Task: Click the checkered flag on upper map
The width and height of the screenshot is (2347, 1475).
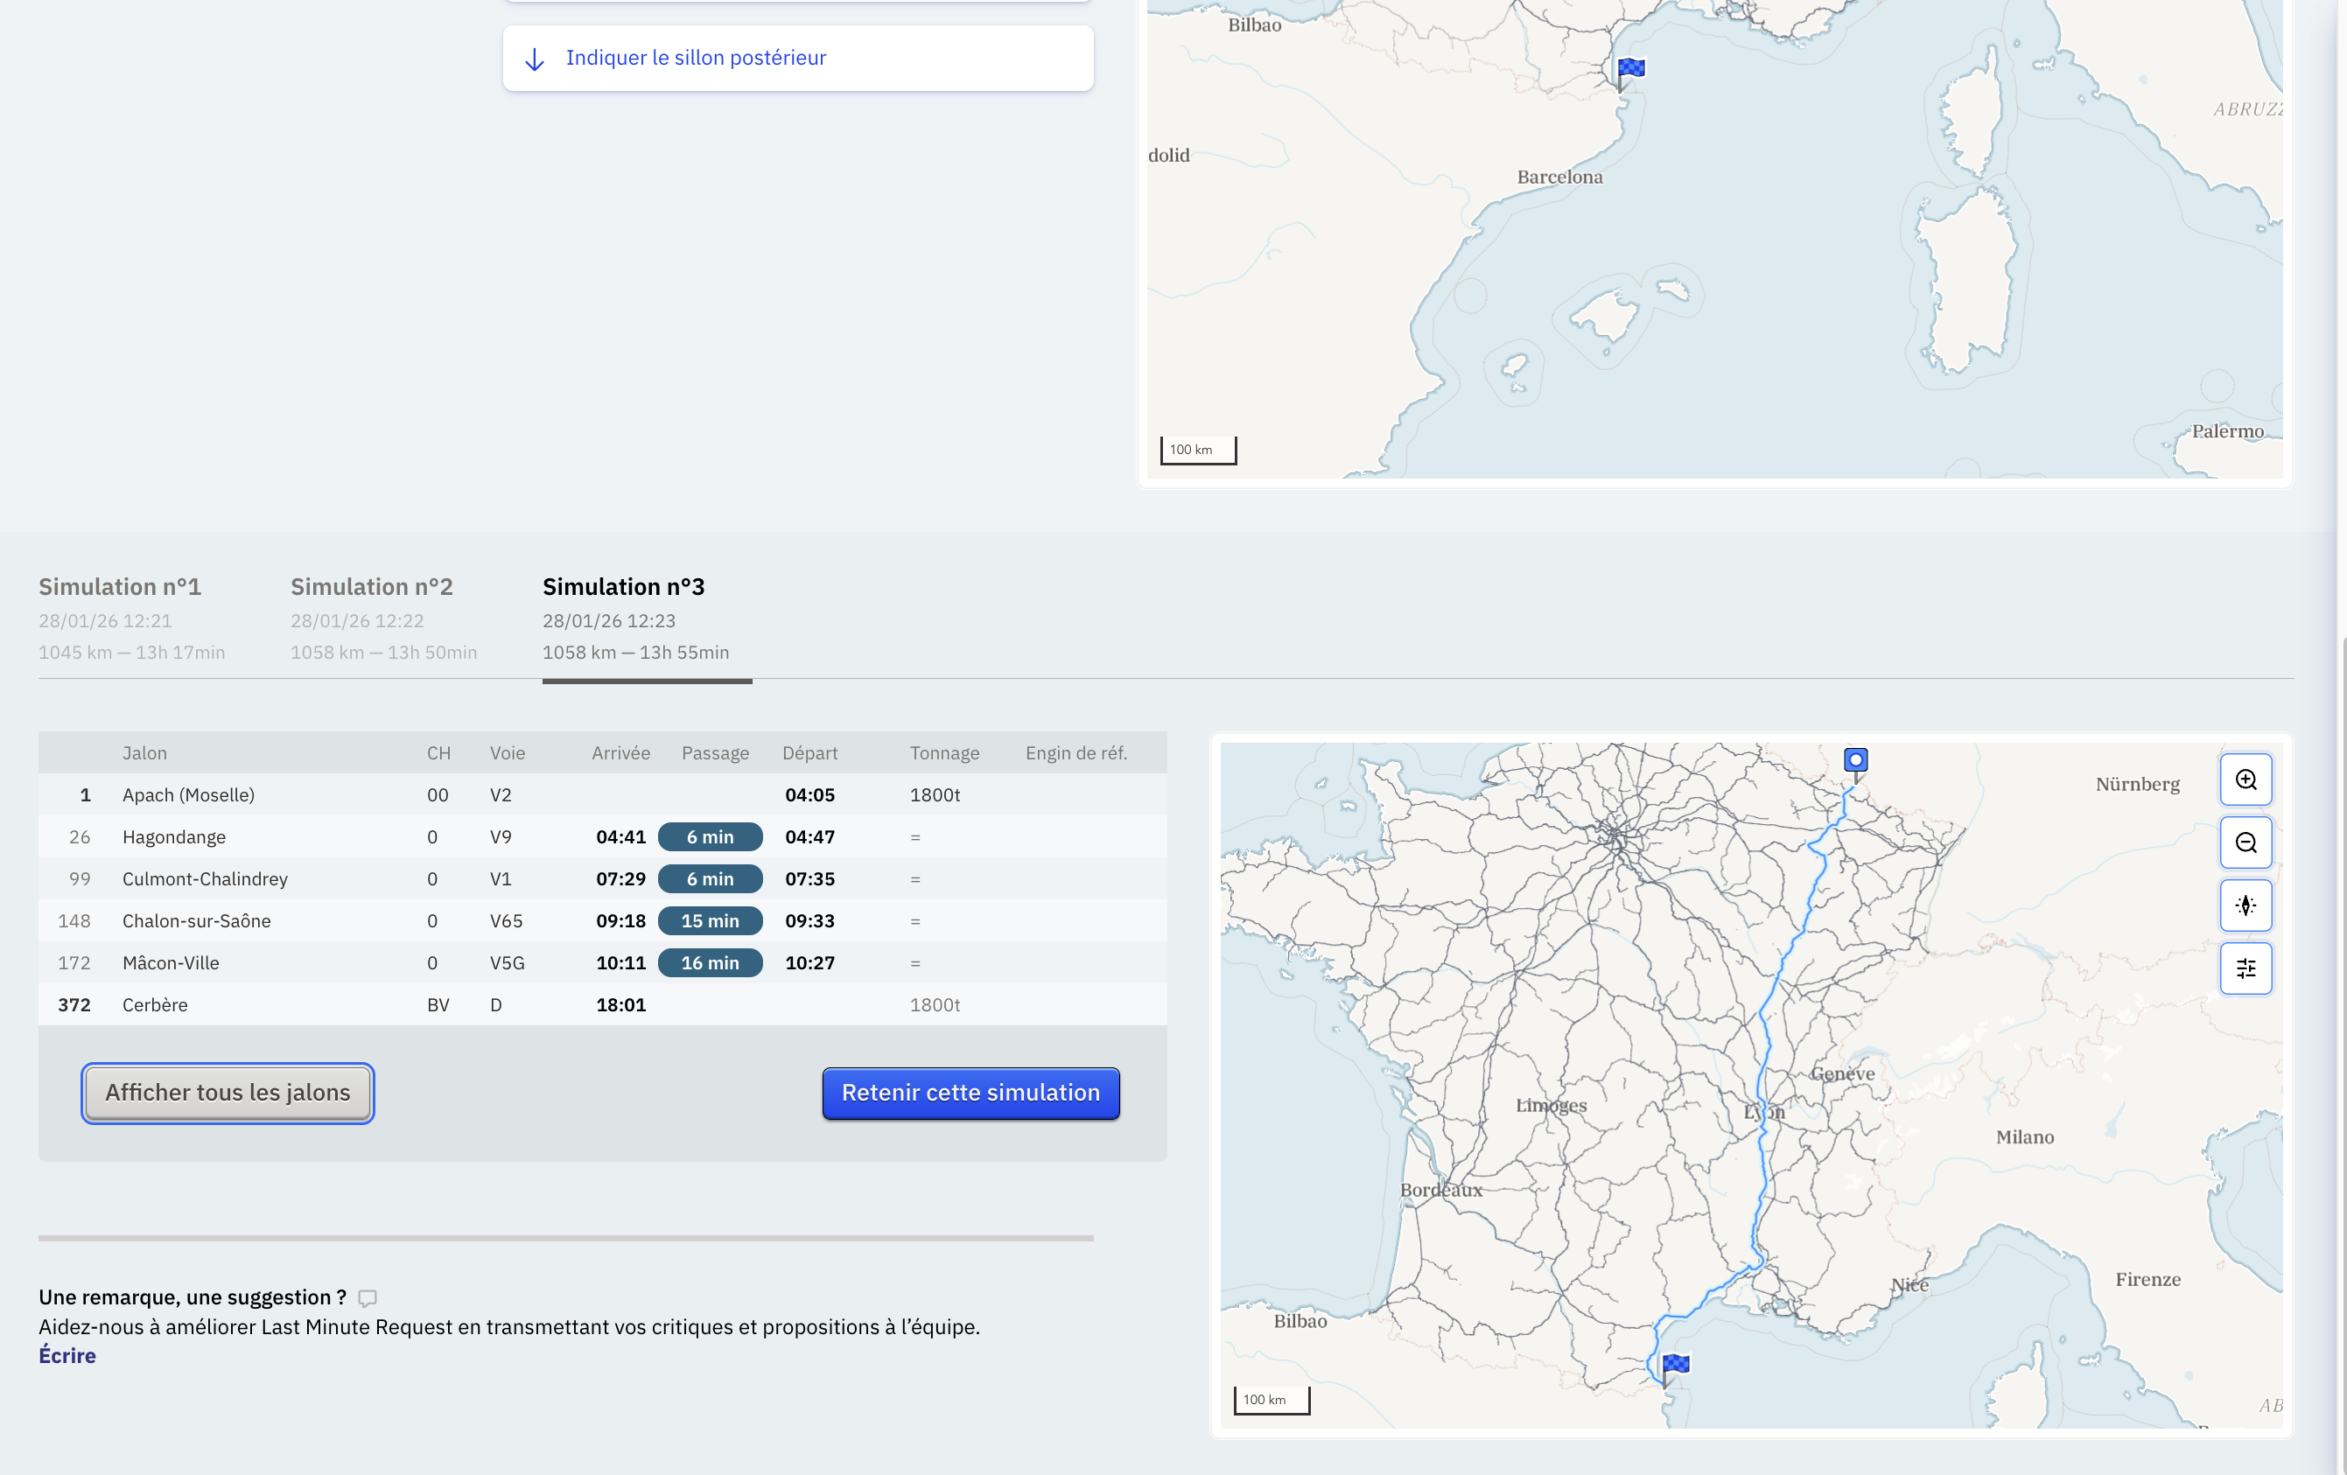Action: click(x=1630, y=69)
